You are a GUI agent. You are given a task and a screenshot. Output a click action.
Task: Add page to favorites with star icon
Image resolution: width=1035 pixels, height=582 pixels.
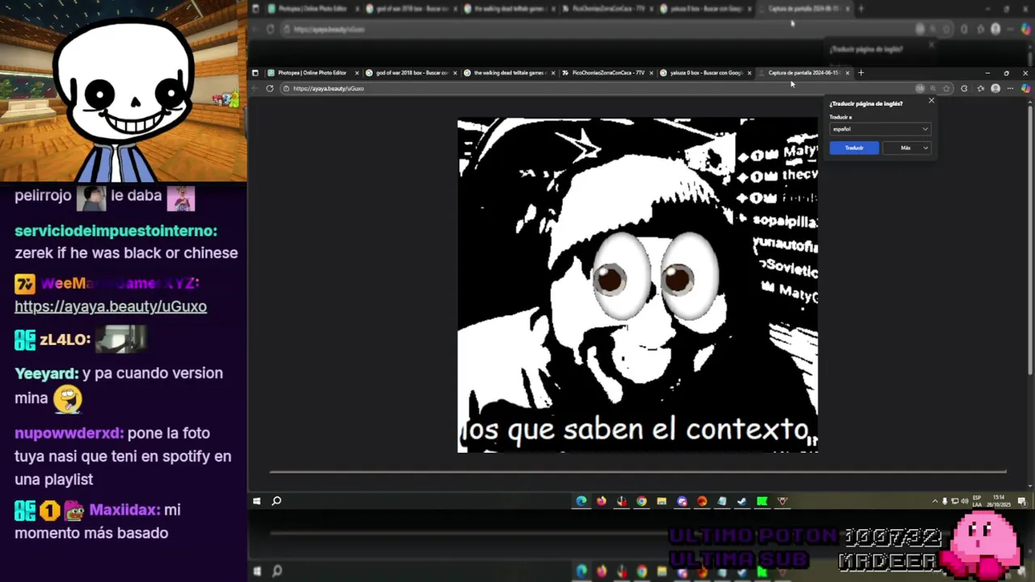946,88
